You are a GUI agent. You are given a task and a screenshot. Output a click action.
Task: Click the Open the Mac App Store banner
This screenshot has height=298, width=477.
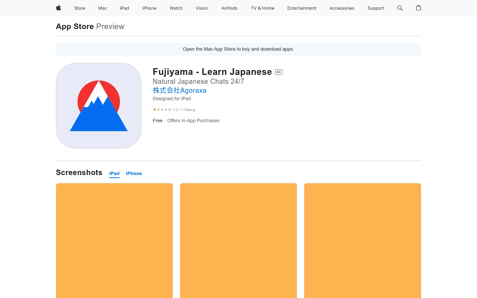[238, 49]
